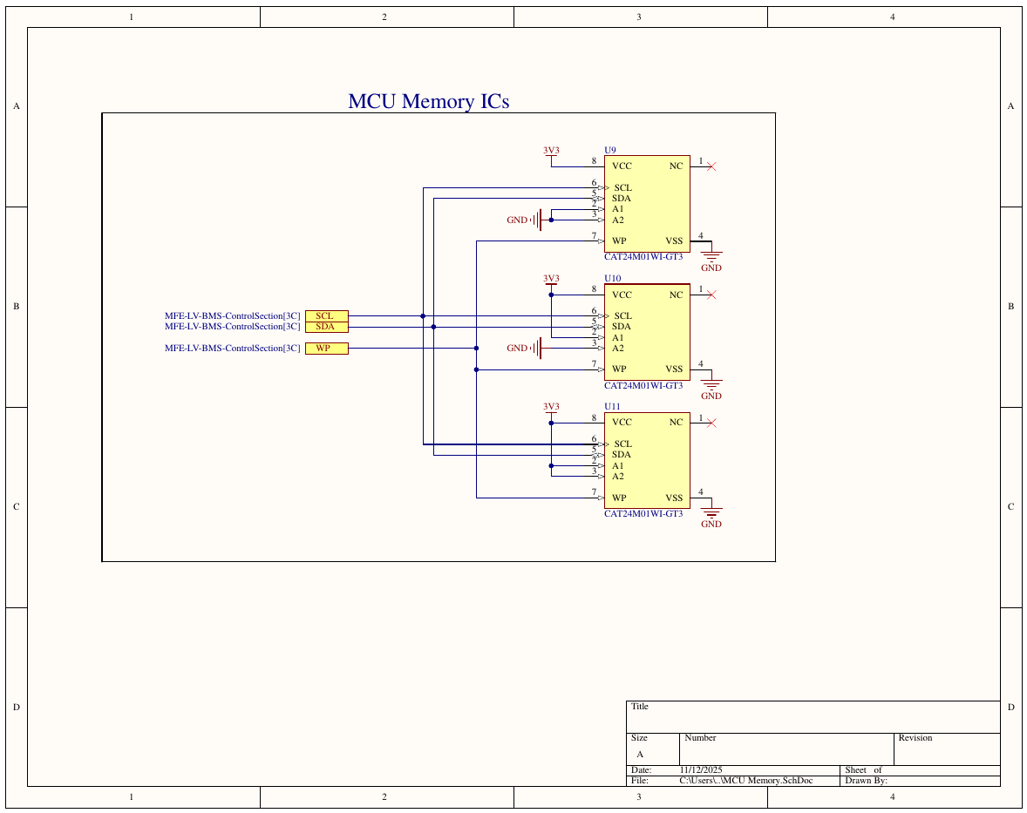Select the U11 EEPROM component body
This screenshot has width=1027, height=813.
click(x=647, y=460)
